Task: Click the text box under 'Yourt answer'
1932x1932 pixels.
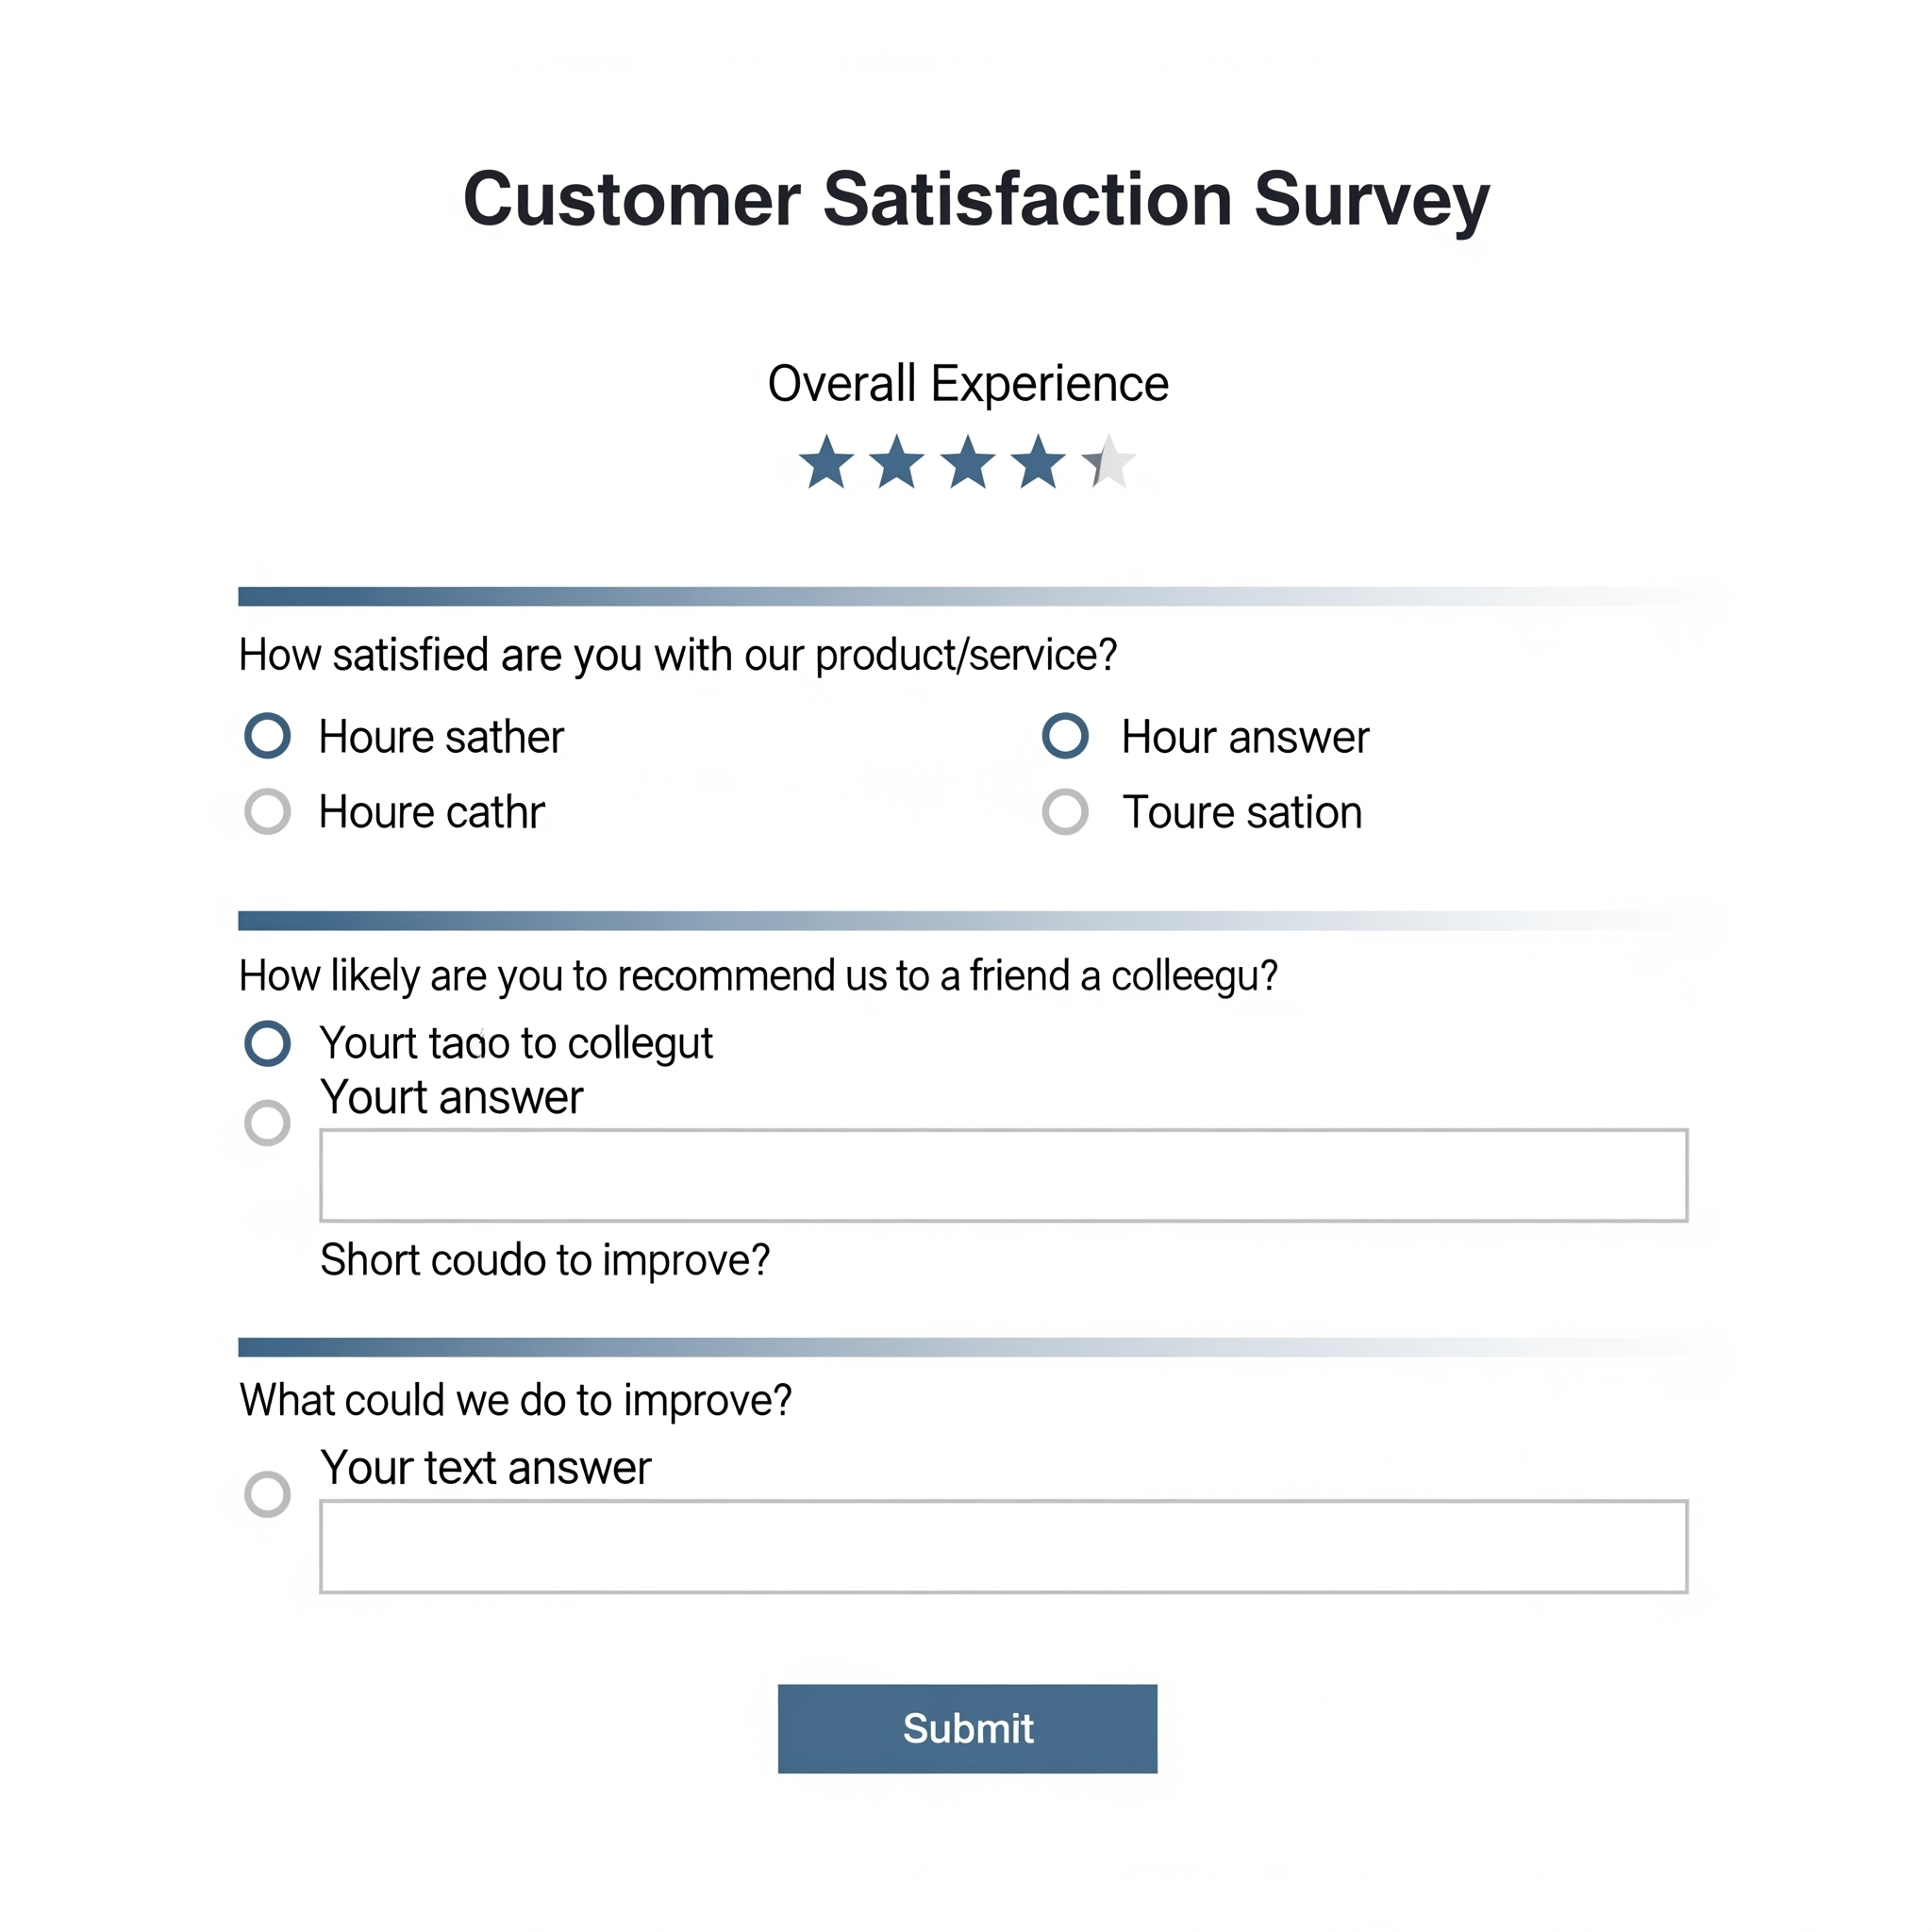Action: pos(1003,1176)
